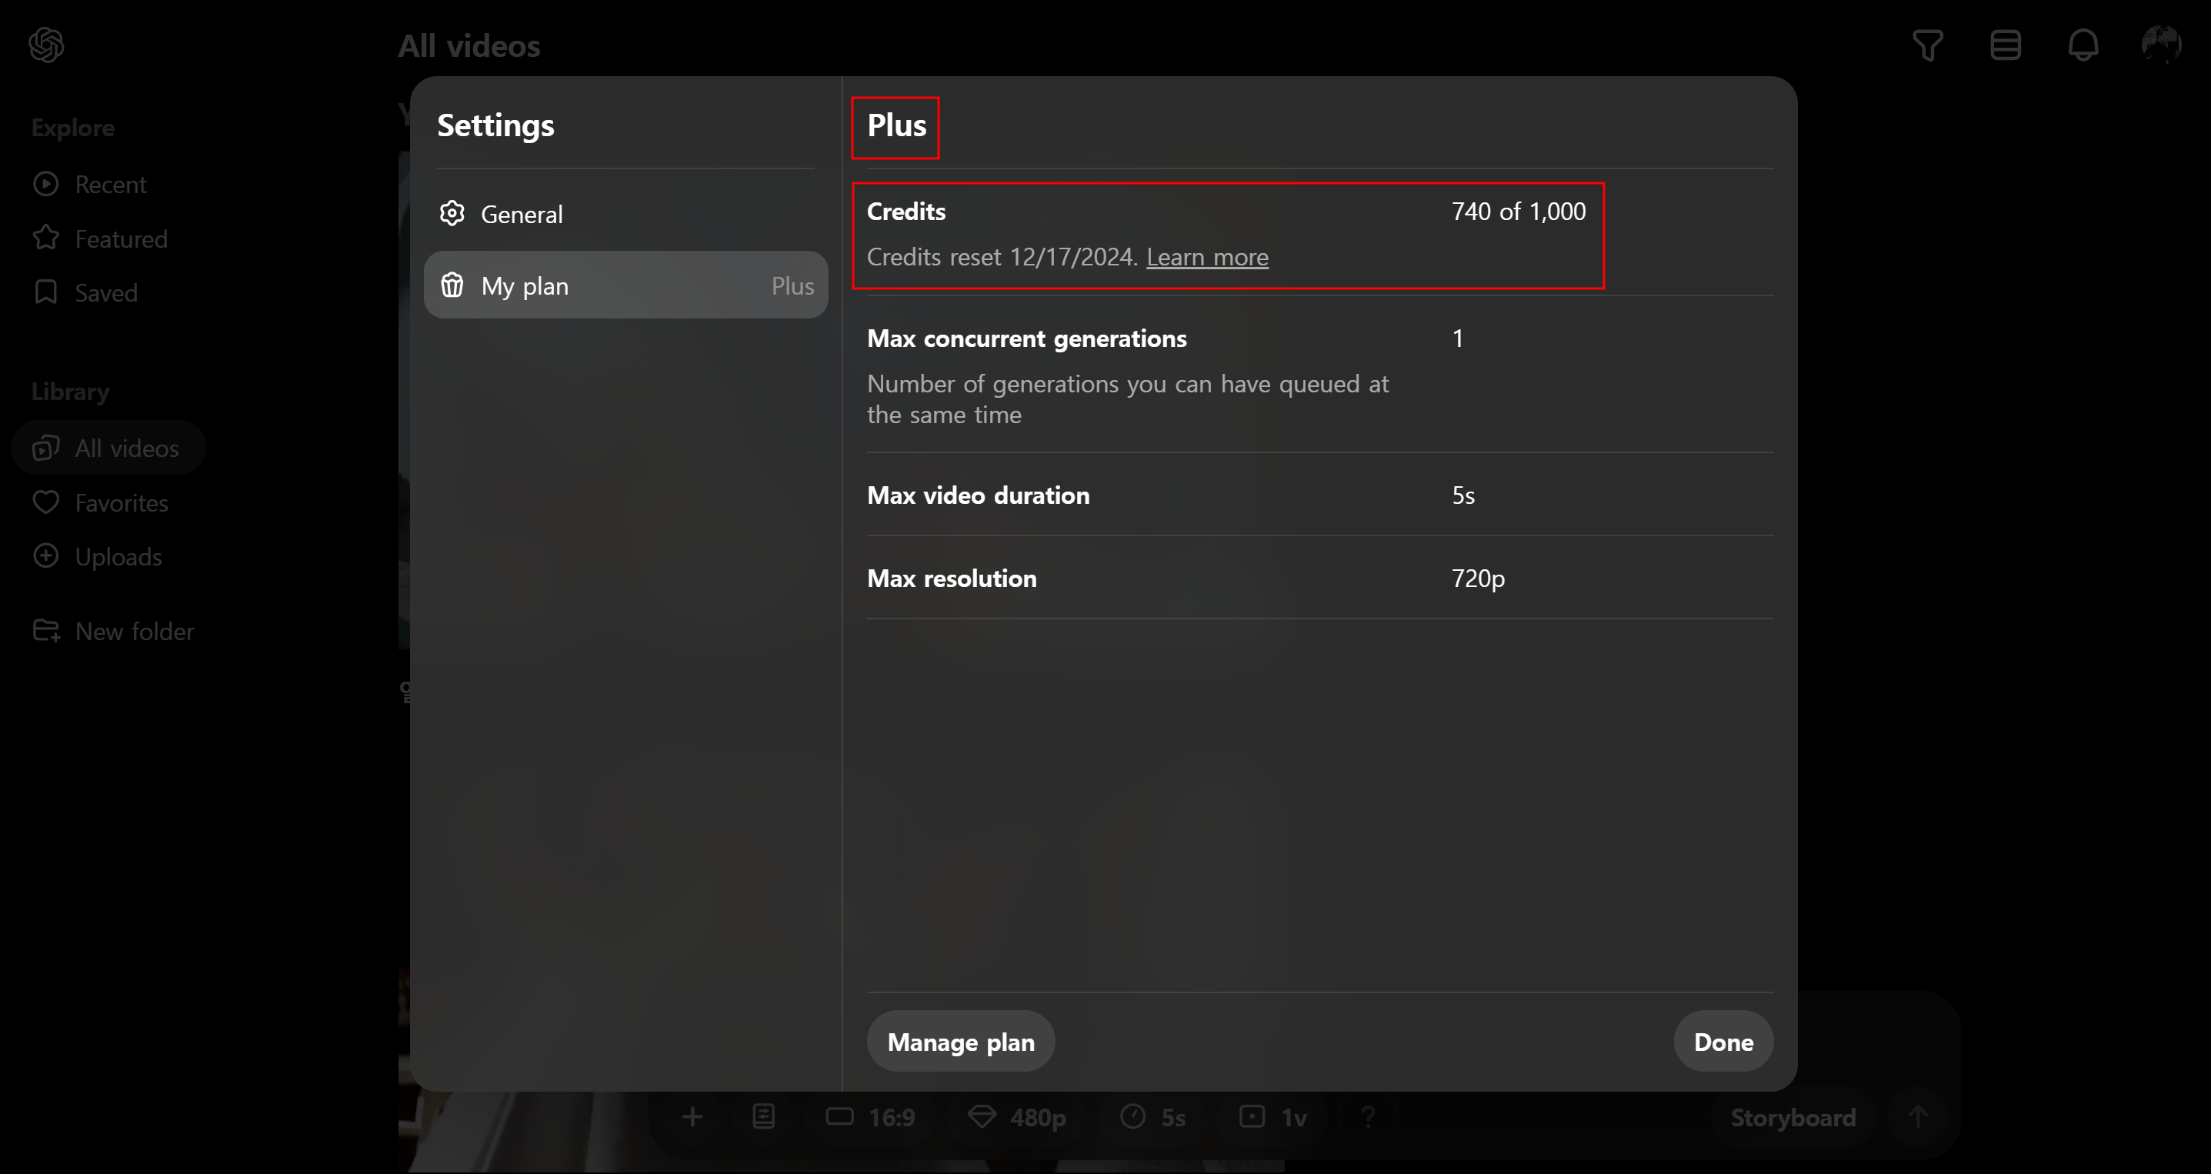The width and height of the screenshot is (2211, 1174).
Task: Click the OpenAI logo icon
Action: tap(46, 45)
